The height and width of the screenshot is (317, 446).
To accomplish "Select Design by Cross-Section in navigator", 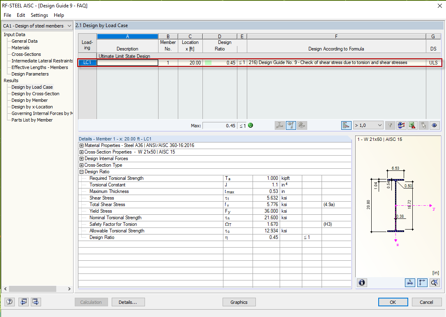I will tap(35, 94).
